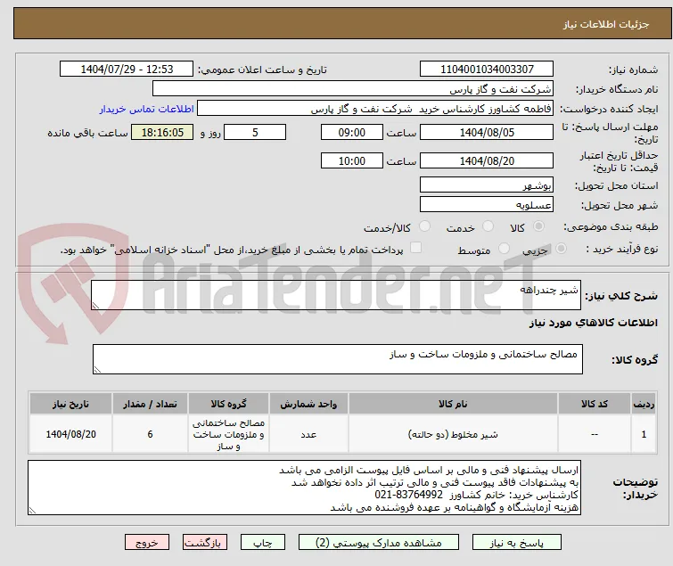The image size is (673, 566).
Task: Click the announcement date field 1404/07/29 - 12:53
Action: [127, 70]
